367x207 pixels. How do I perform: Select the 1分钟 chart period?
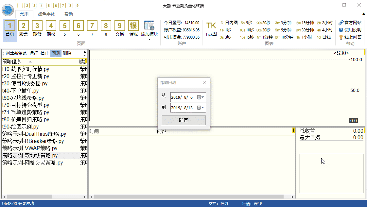click(265, 37)
